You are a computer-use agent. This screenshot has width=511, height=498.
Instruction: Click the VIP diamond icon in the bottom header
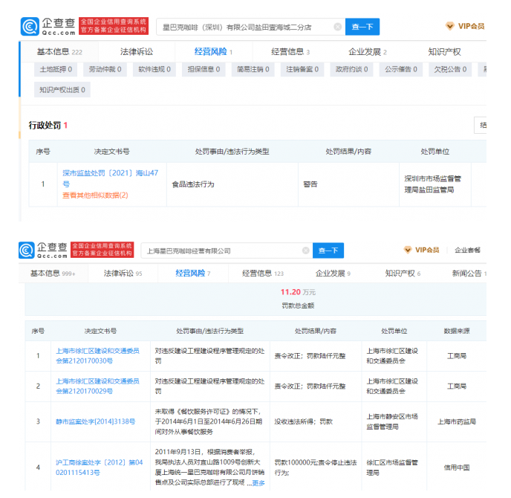408,250
